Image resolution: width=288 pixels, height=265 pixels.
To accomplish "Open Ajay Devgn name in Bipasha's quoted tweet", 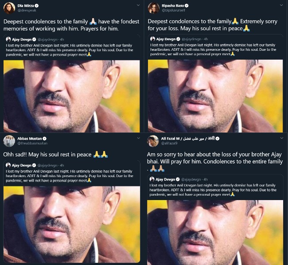I will [166, 39].
